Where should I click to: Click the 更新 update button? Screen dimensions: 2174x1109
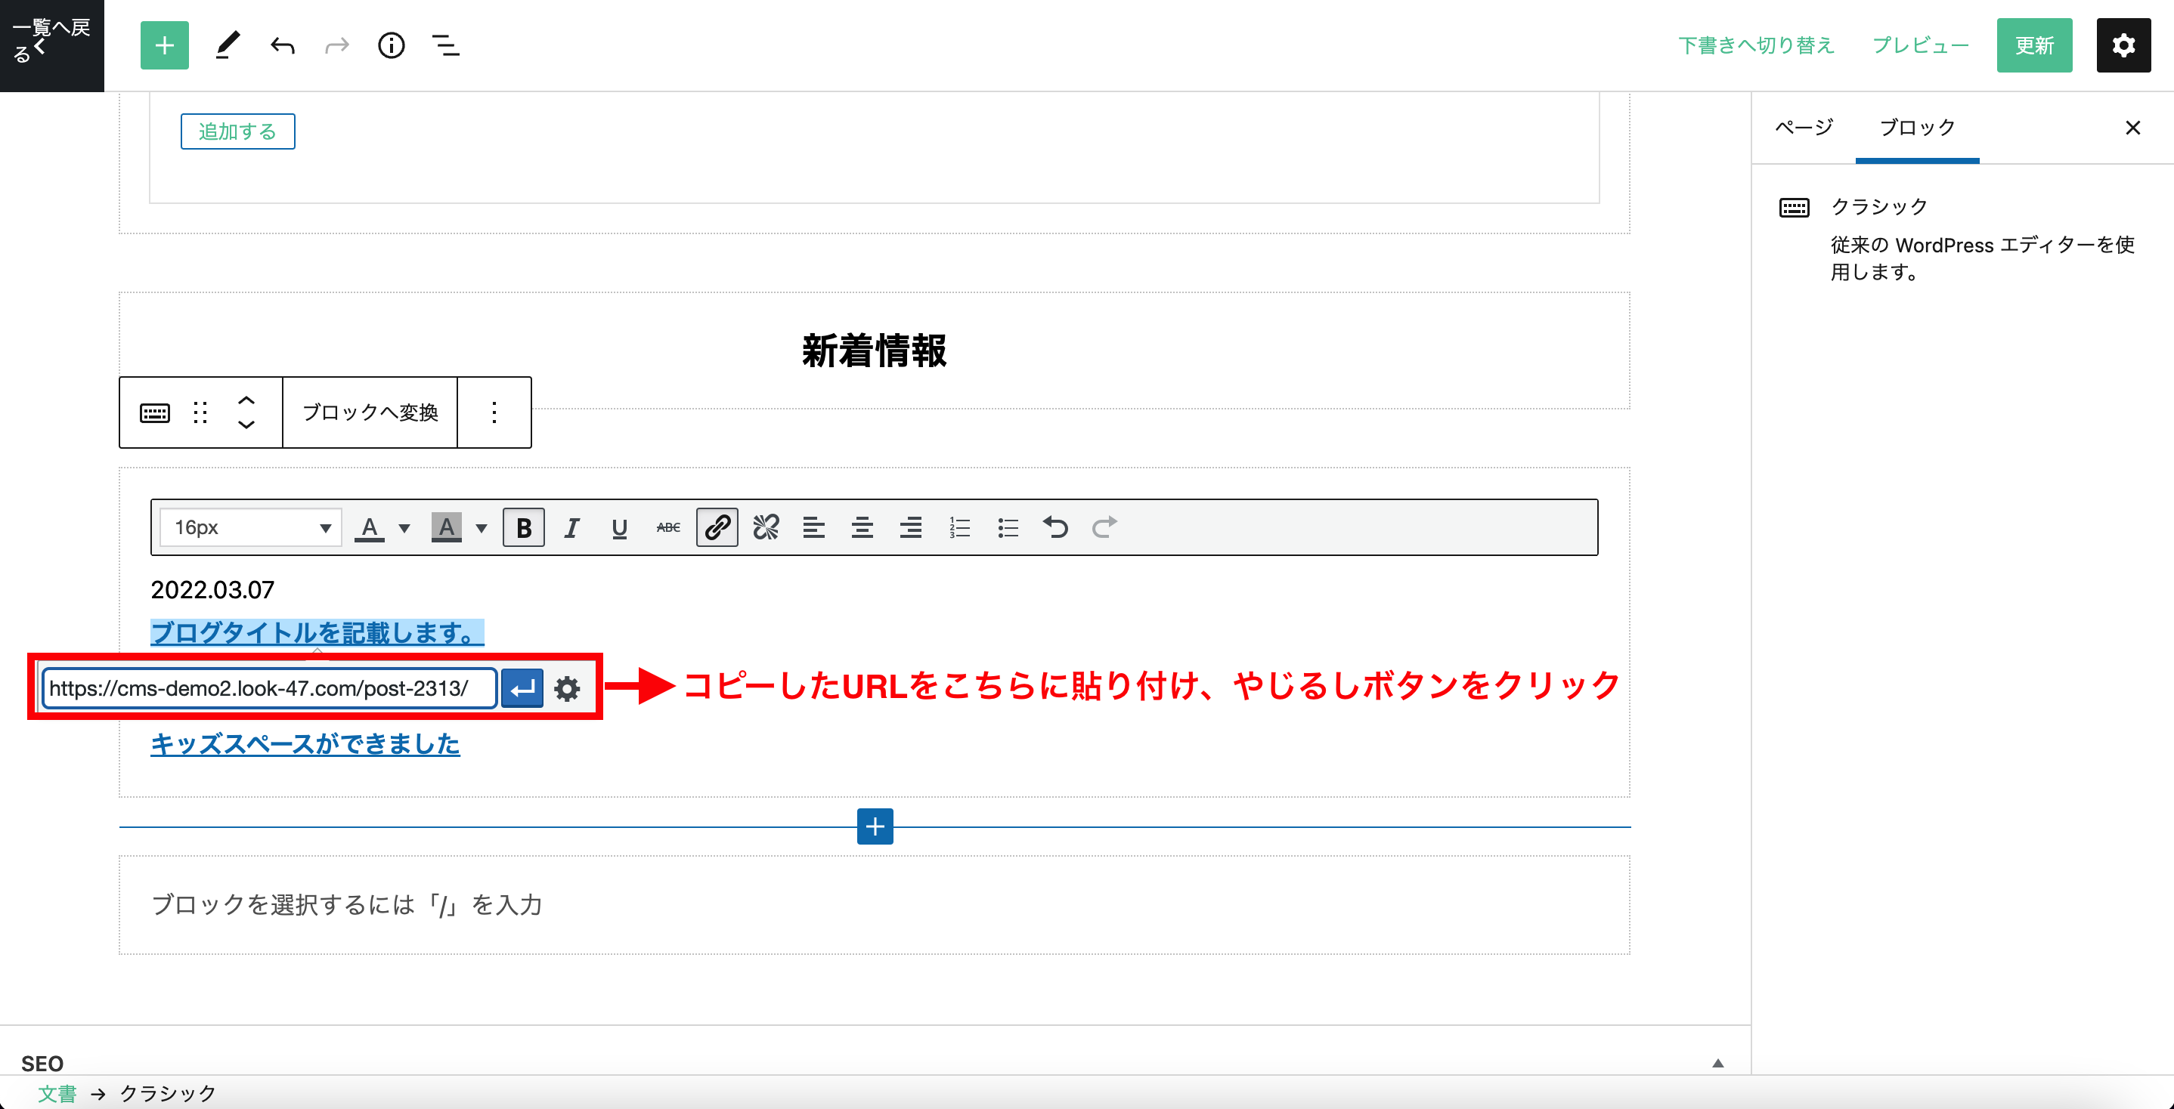tap(2033, 45)
